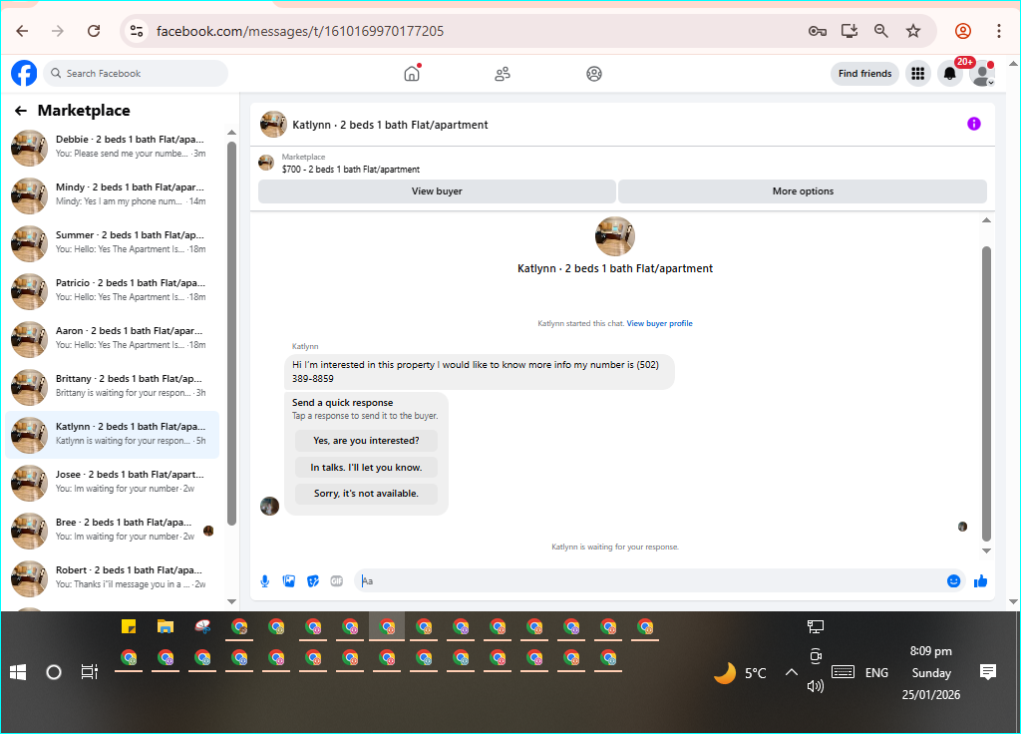Image resolution: width=1021 pixels, height=734 pixels.
Task: Send quick reply 'In talks. I'll let you know.'
Action: tap(366, 467)
